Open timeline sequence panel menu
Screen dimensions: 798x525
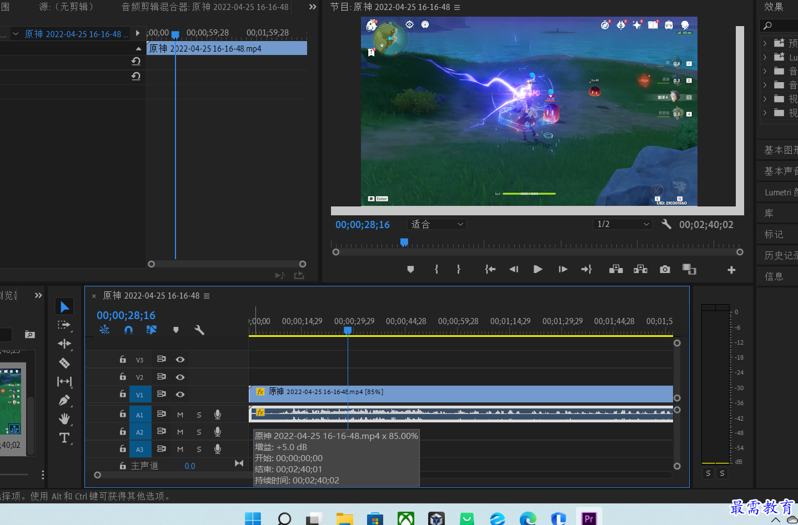pyautogui.click(x=207, y=296)
